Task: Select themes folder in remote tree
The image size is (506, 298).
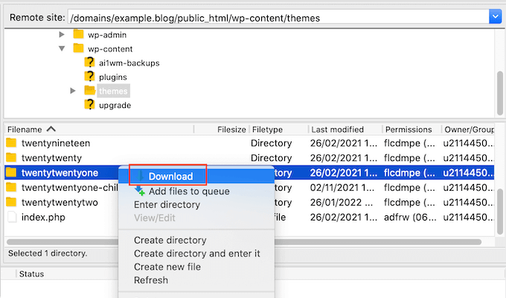Action: [113, 91]
